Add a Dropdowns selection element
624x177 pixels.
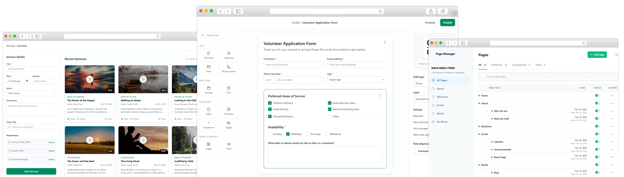pos(209,125)
